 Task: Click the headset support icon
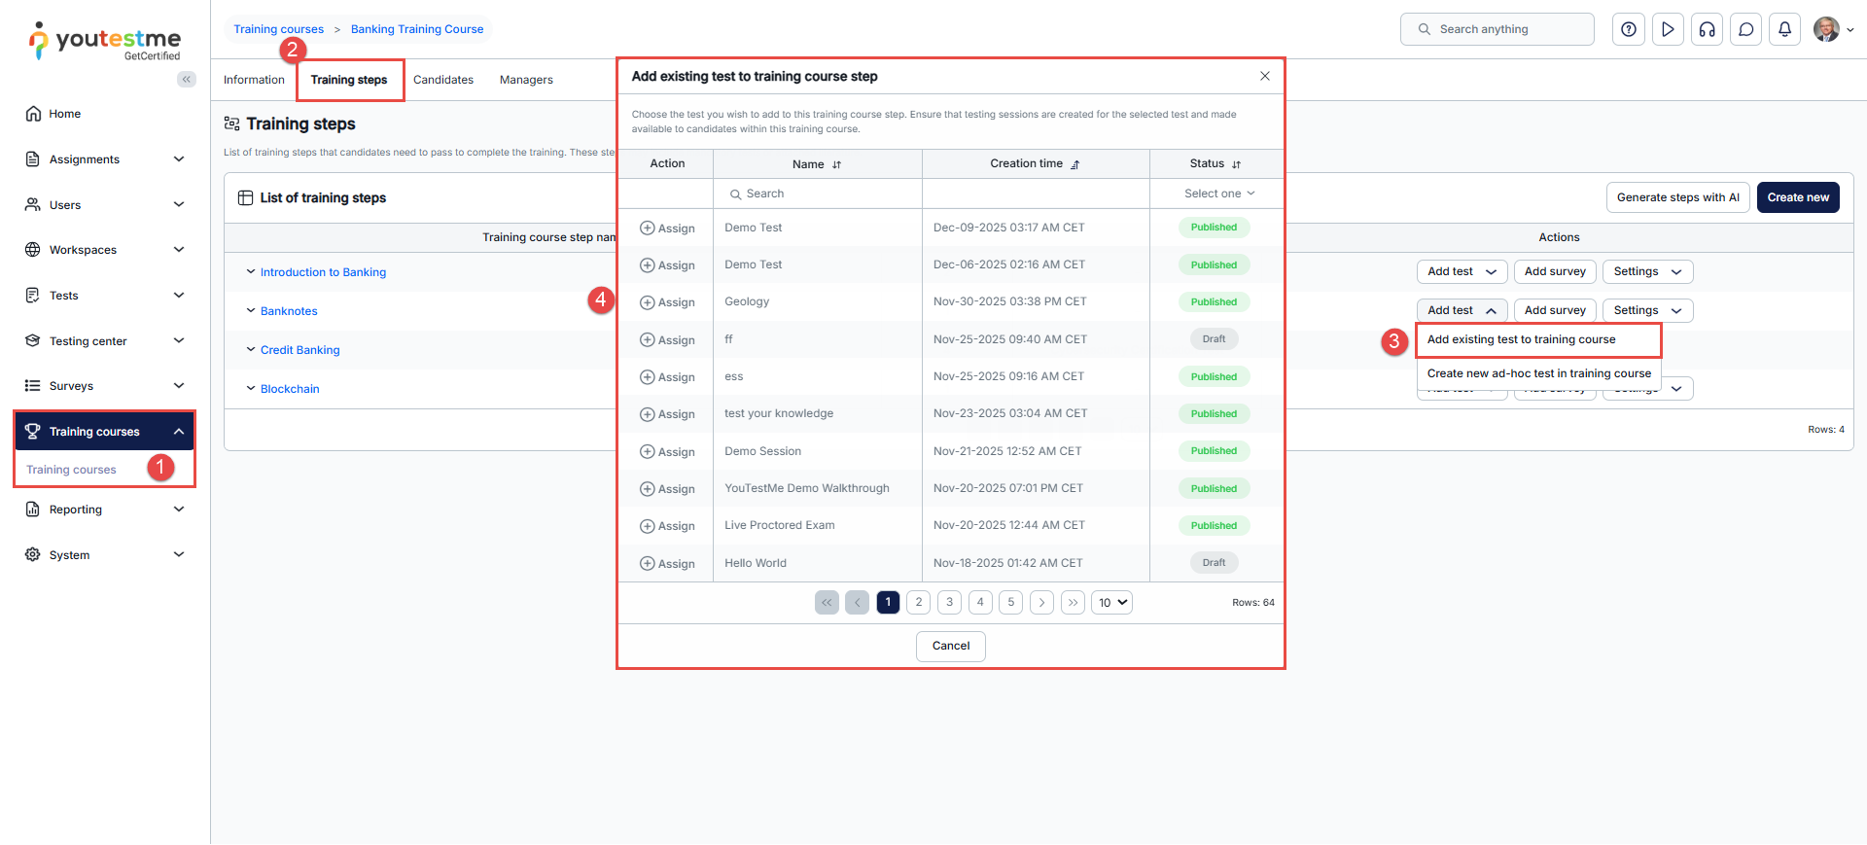pos(1707,29)
